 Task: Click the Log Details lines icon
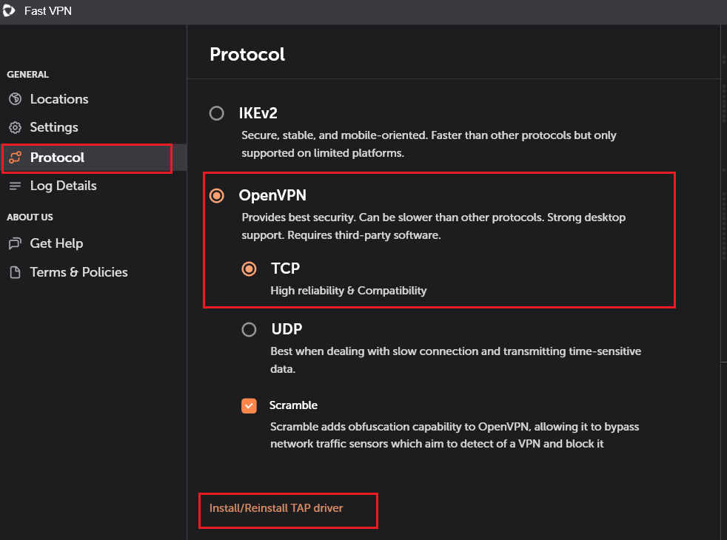(x=15, y=186)
